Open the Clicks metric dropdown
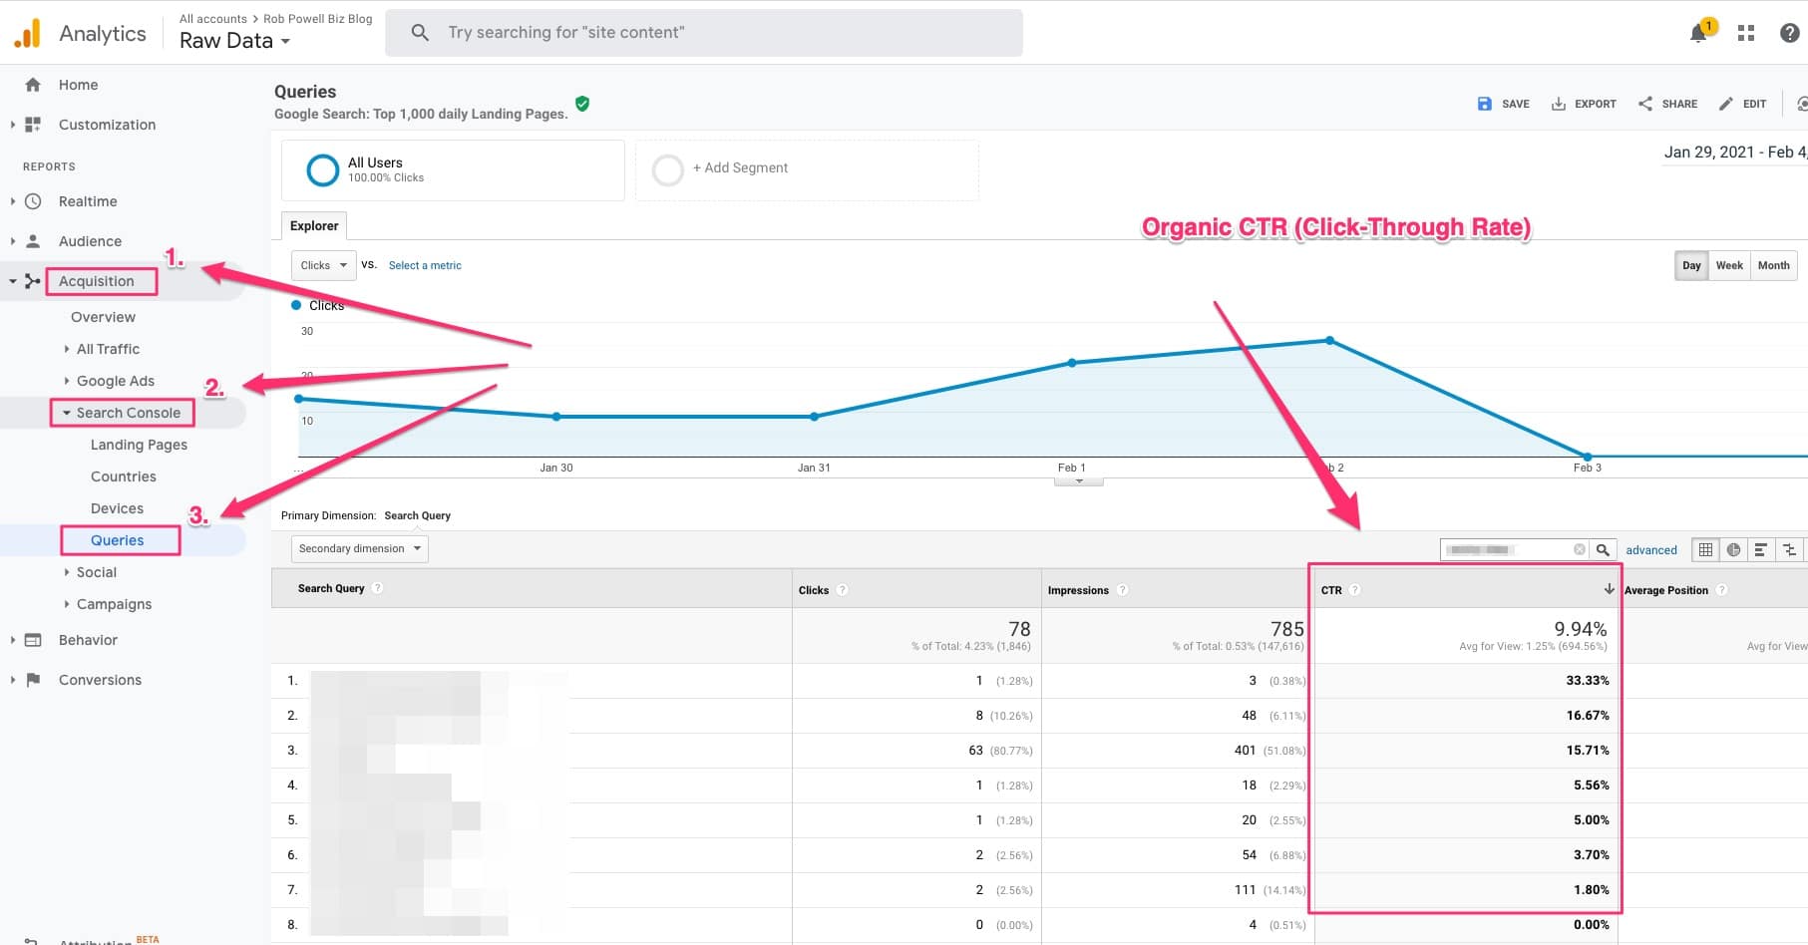1808x945 pixels. coord(321,265)
